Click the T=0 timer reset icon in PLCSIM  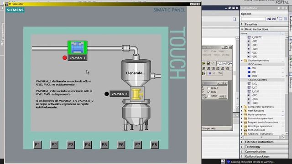(220, 73)
